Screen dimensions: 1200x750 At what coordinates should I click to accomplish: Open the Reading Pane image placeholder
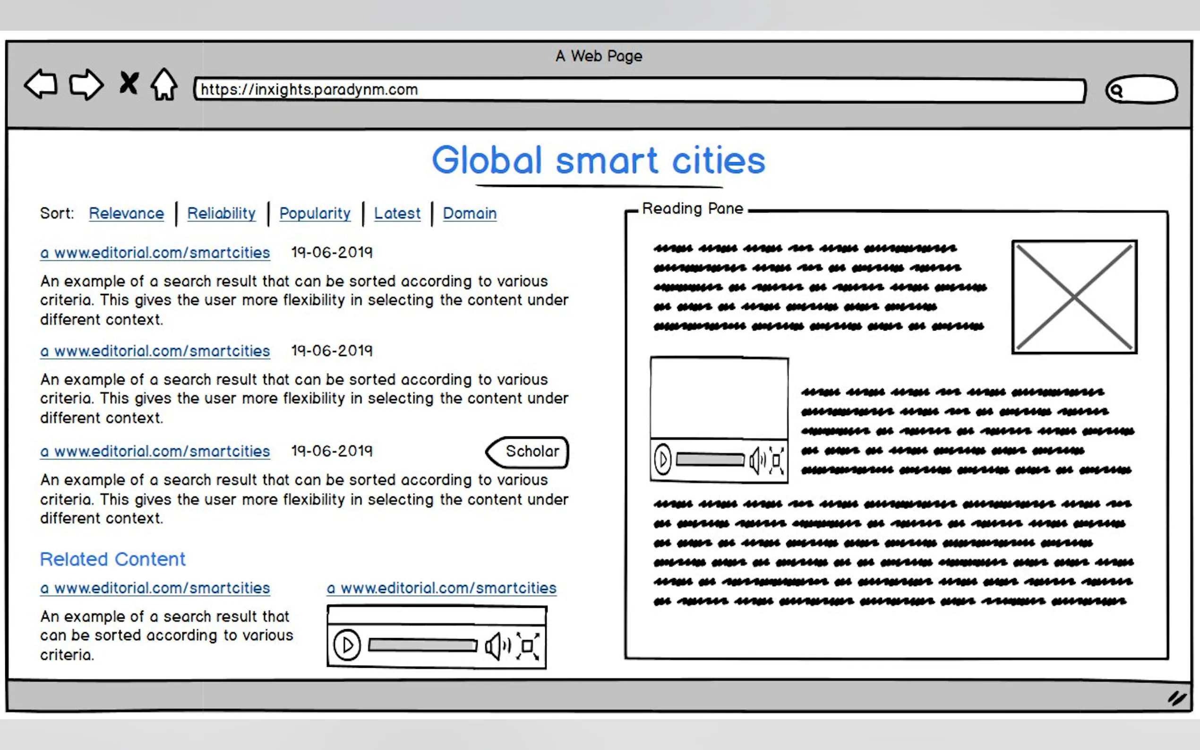coord(1074,297)
